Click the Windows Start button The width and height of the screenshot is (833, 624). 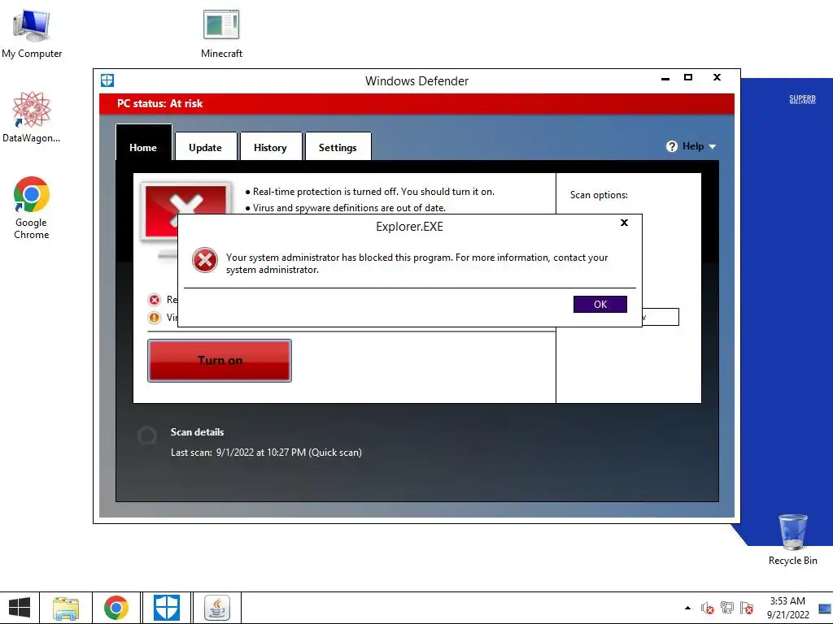click(x=20, y=608)
